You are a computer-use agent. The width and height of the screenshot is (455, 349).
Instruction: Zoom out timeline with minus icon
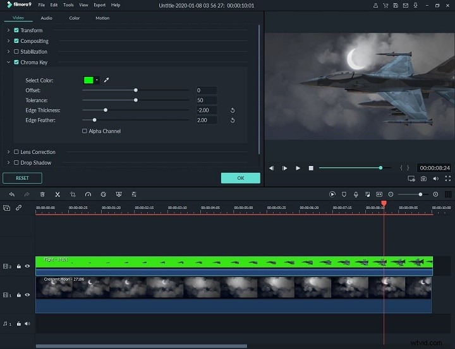[x=391, y=194]
